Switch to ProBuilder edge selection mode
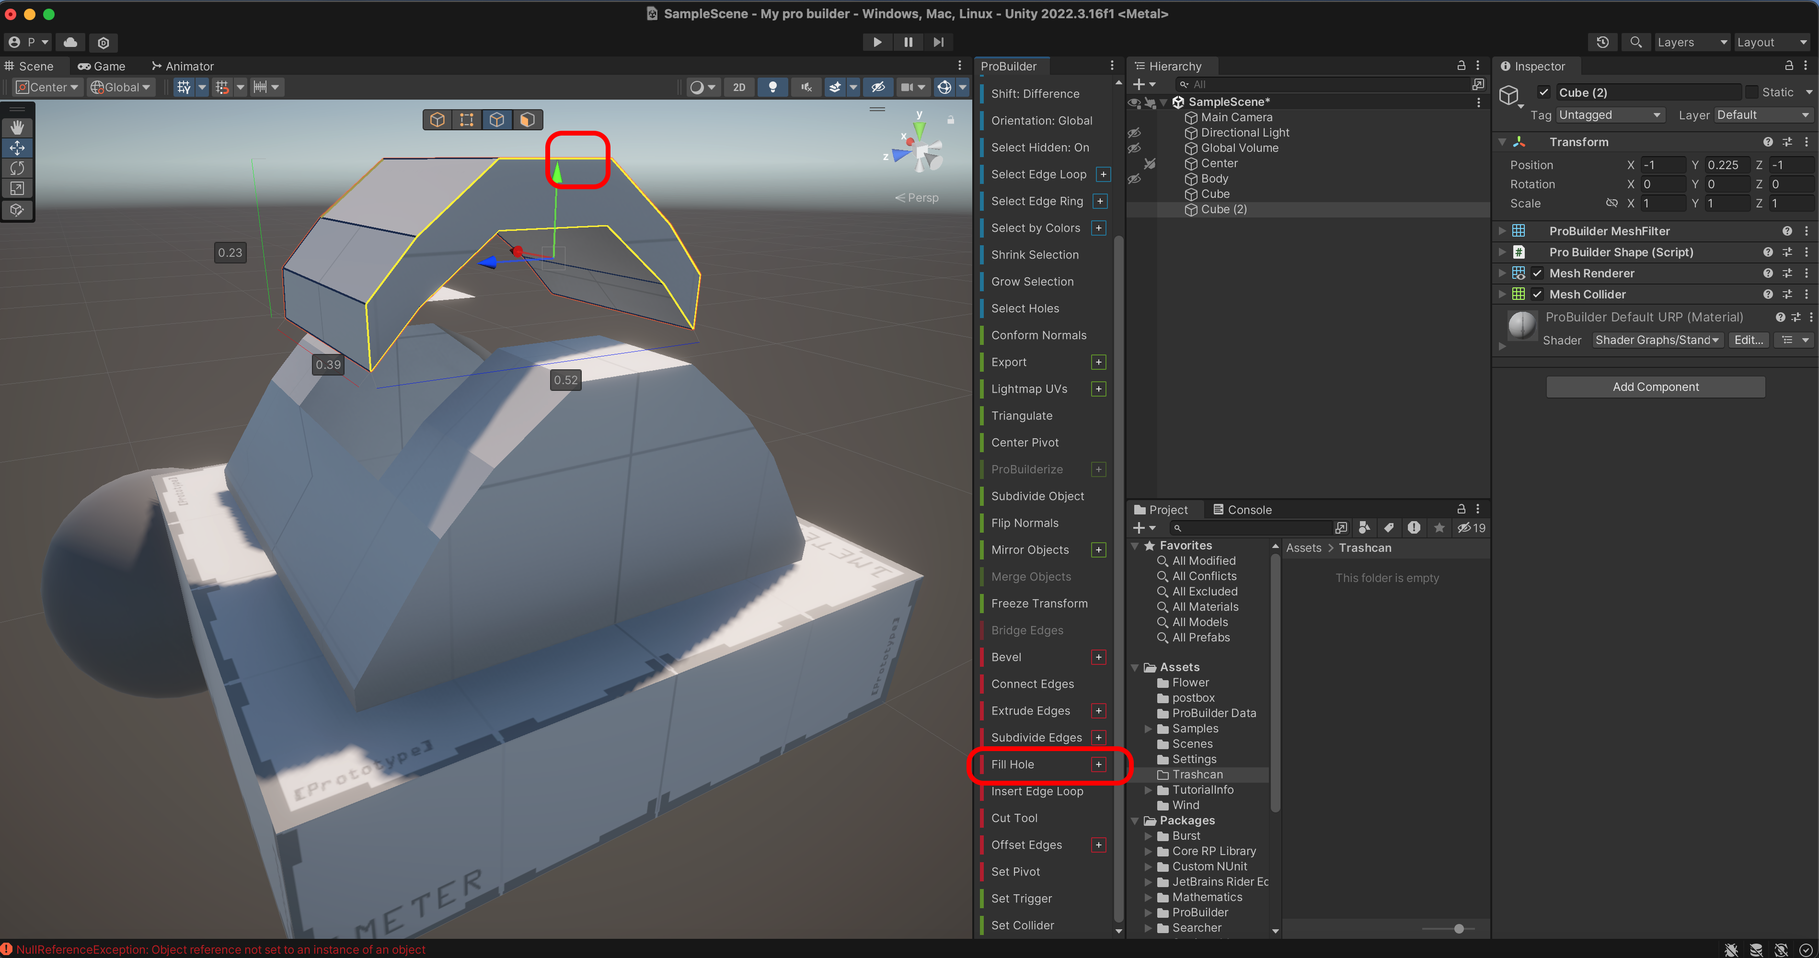Viewport: 1819px width, 958px height. (496, 119)
